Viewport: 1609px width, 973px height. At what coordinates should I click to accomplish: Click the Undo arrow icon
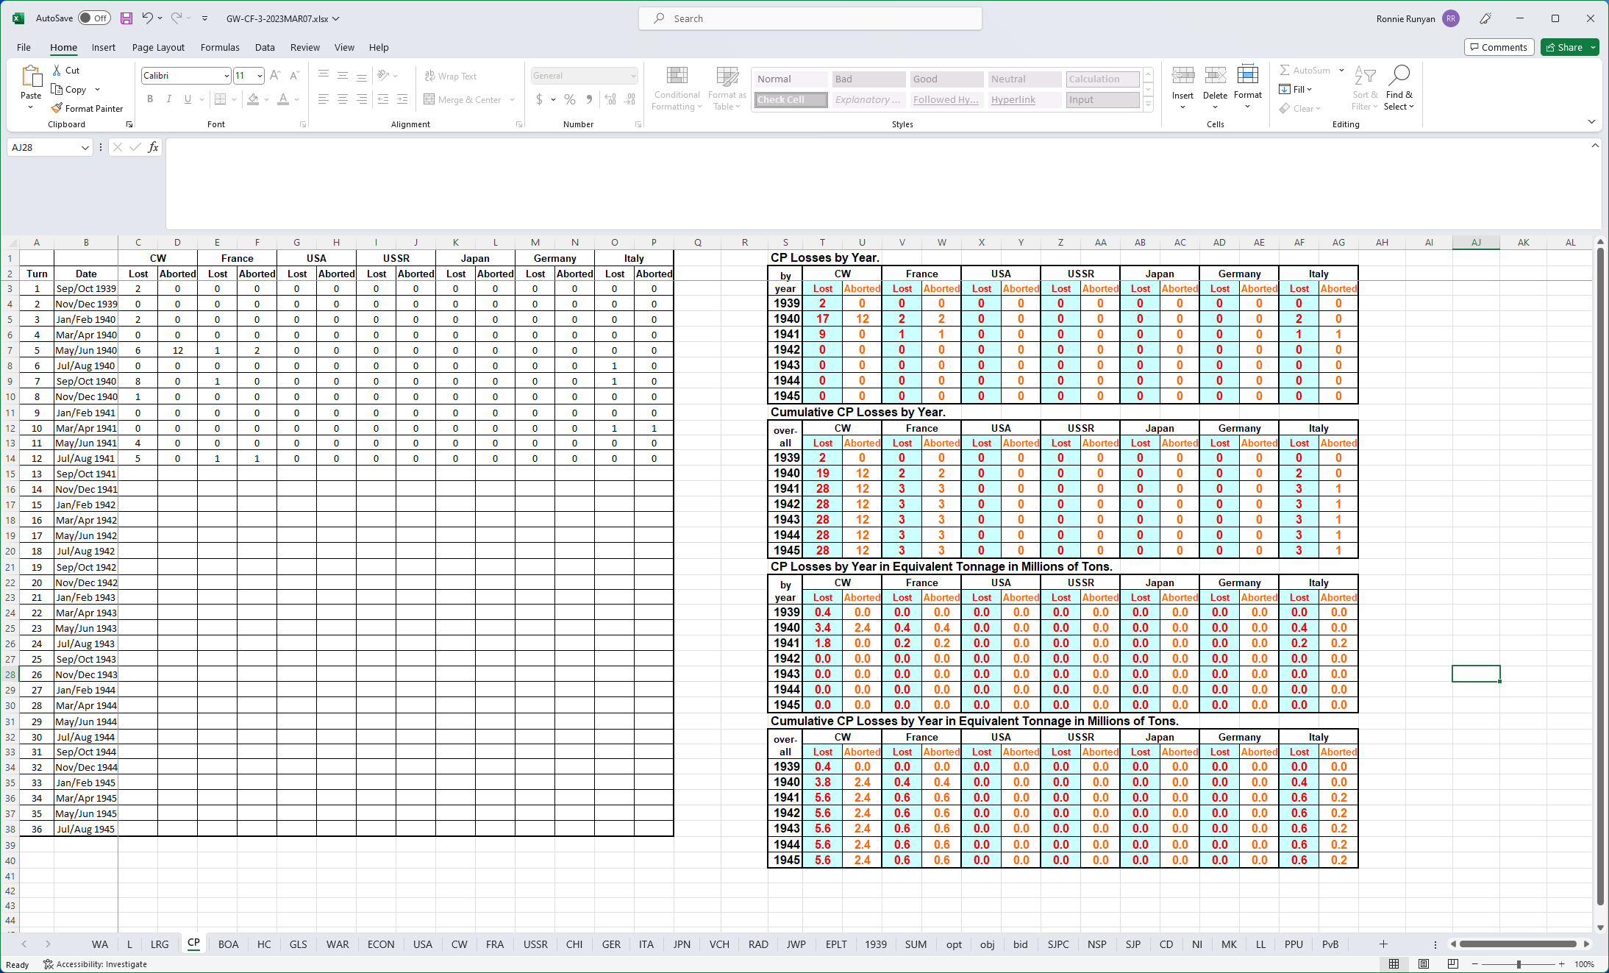pos(148,18)
